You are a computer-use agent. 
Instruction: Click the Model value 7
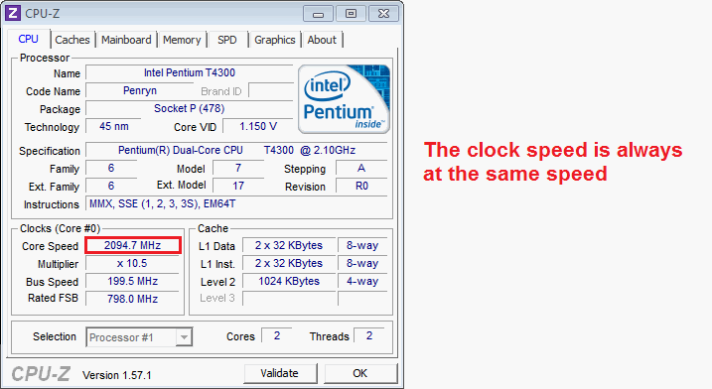(238, 169)
